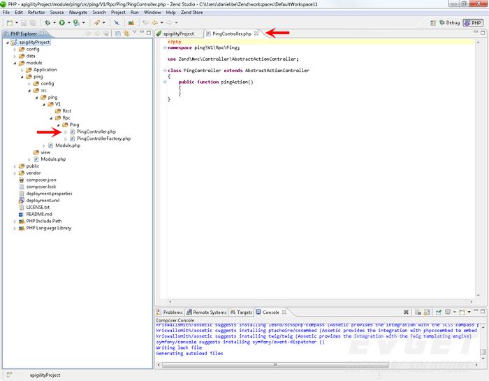Image resolution: width=489 pixels, height=381 pixels.
Task: Expand the data folder
Action: (15, 56)
